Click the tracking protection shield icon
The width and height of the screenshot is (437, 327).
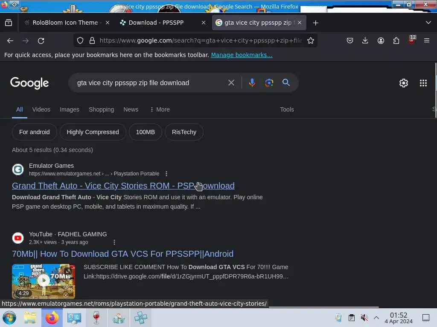coord(80,40)
